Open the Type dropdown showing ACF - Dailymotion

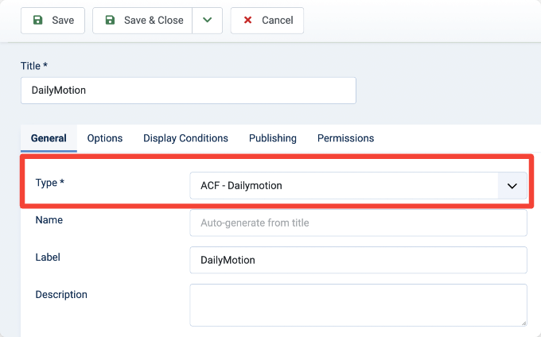pyautogui.click(x=358, y=186)
